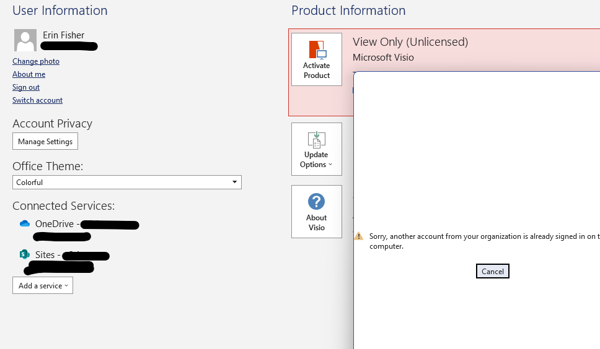Click the warning icon in the dialog
The image size is (600, 349).
point(358,236)
